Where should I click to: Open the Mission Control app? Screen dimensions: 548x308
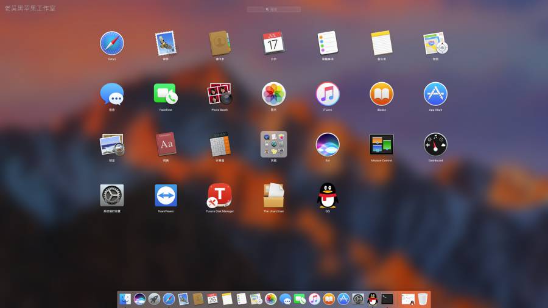382,144
